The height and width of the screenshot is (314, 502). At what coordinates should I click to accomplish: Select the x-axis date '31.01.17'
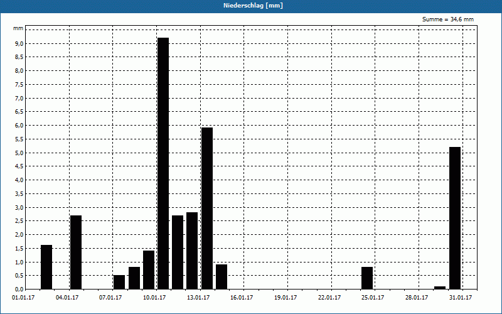[x=461, y=298]
